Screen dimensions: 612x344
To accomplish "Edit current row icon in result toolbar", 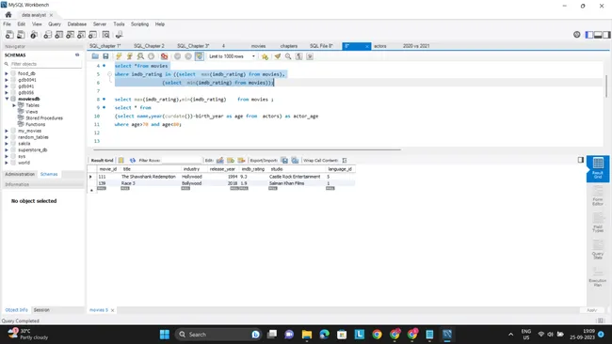I will click(220, 161).
